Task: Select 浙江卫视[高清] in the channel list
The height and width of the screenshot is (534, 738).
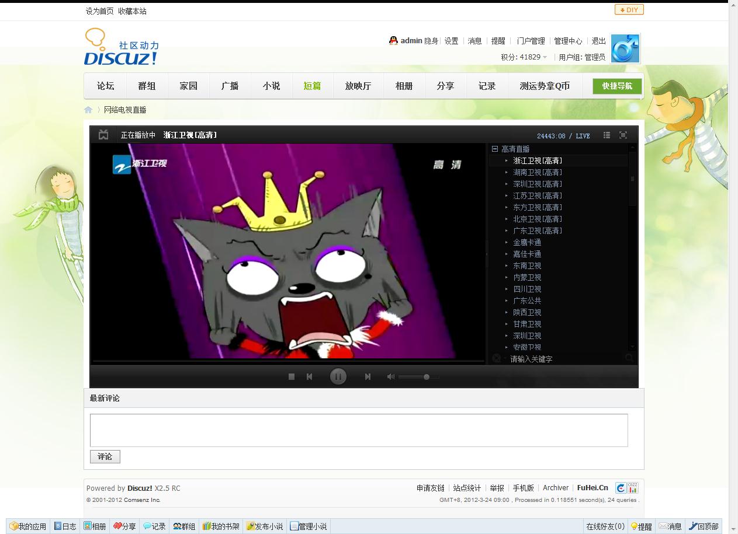Action: [x=538, y=160]
